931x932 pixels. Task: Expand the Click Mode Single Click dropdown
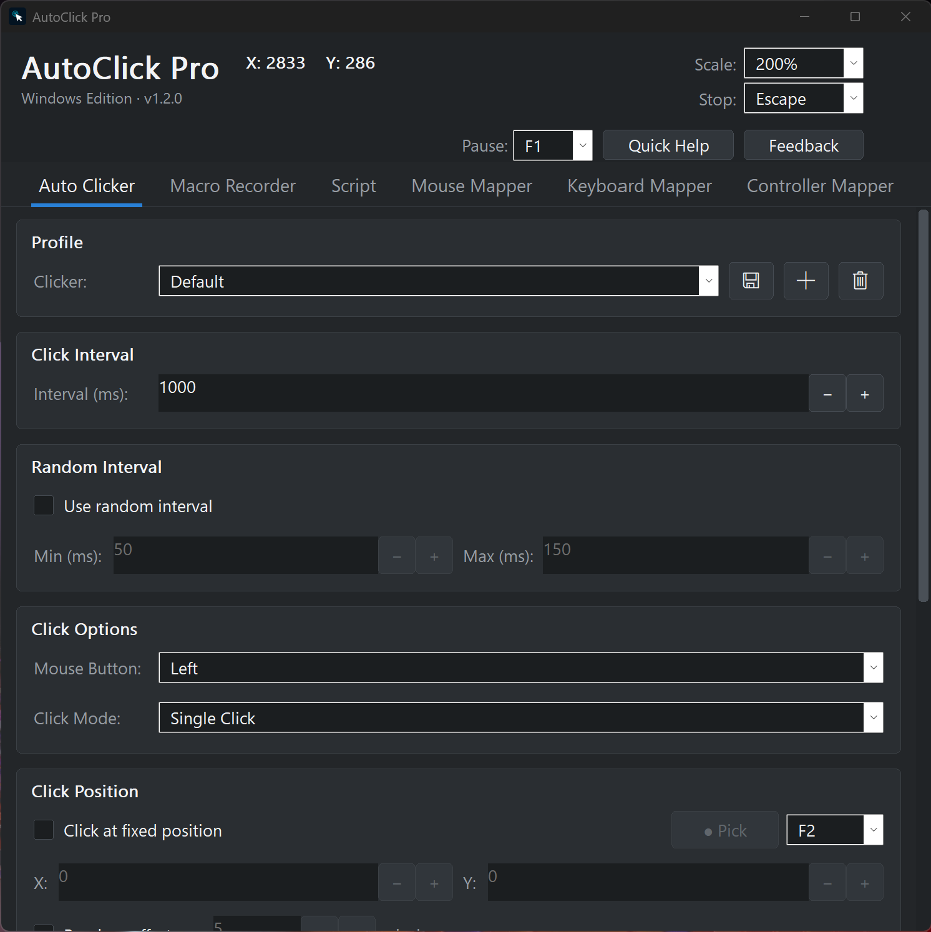(x=521, y=717)
